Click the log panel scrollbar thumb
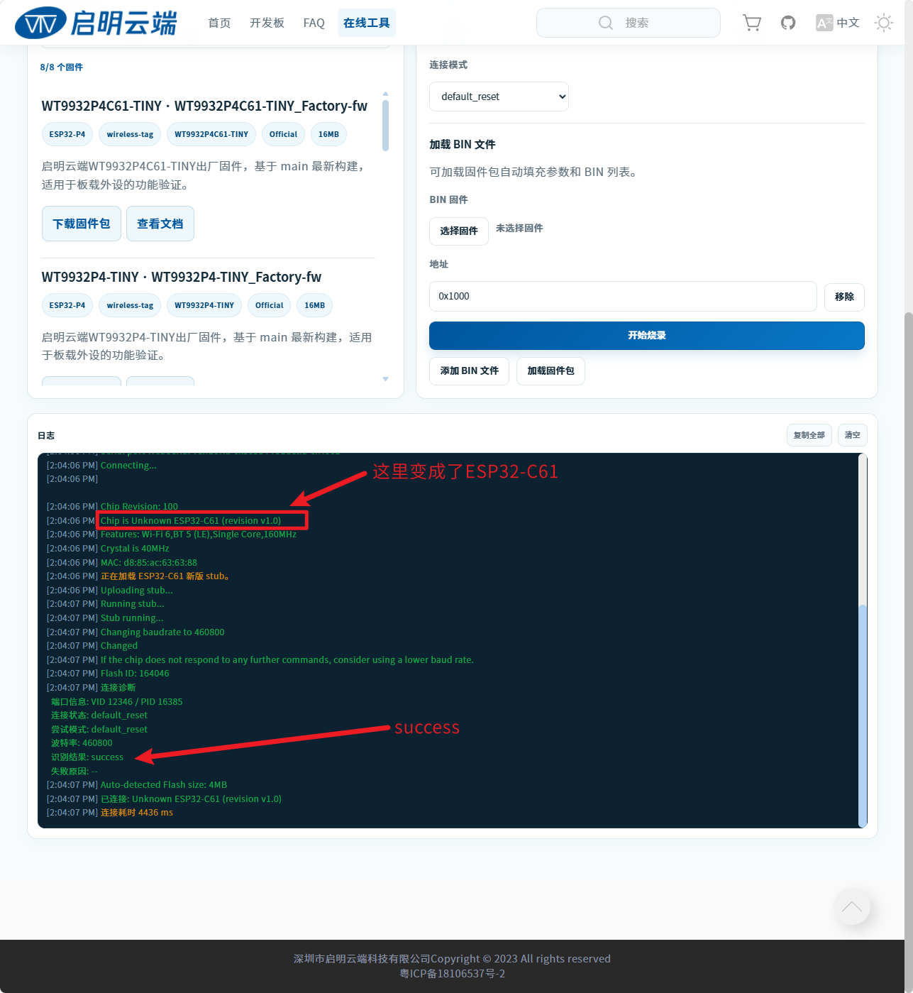This screenshot has height=993, width=913. pyautogui.click(x=863, y=715)
